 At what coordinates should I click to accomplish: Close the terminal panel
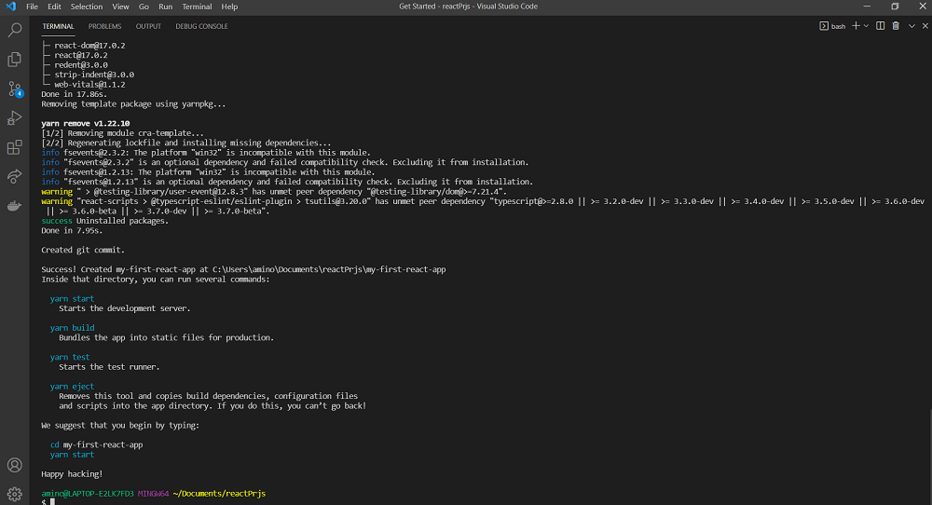[x=925, y=26]
